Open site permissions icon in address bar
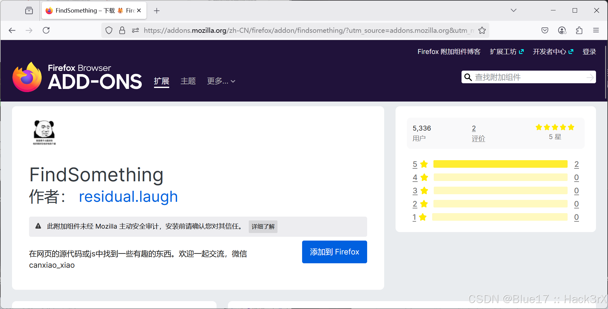608x309 pixels. (x=135, y=30)
